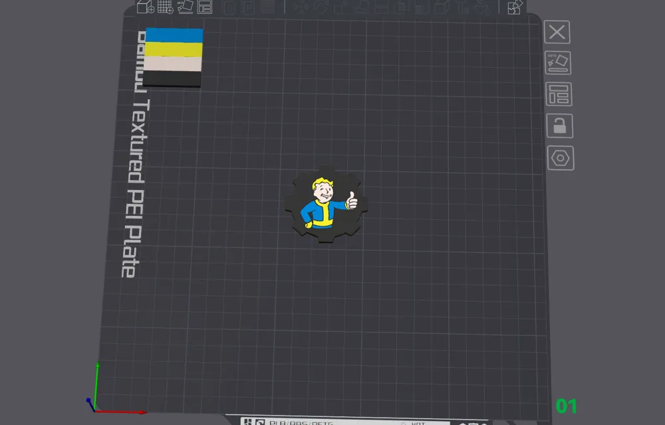The width and height of the screenshot is (665, 425).
Task: Open plate settings with the hexagon icon
Action: coord(560,158)
